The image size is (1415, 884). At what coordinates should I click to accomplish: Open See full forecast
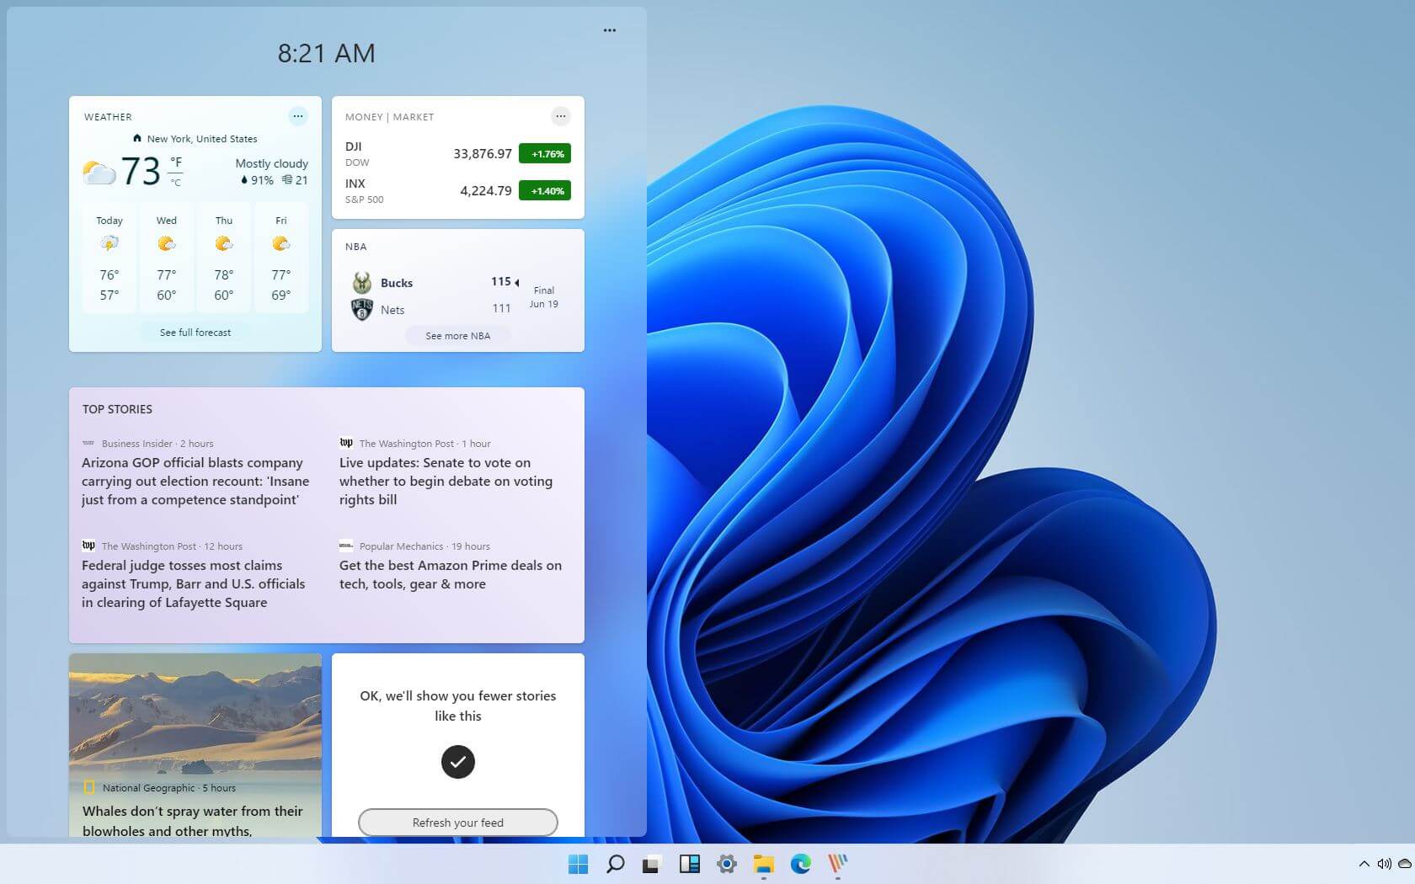(x=195, y=332)
